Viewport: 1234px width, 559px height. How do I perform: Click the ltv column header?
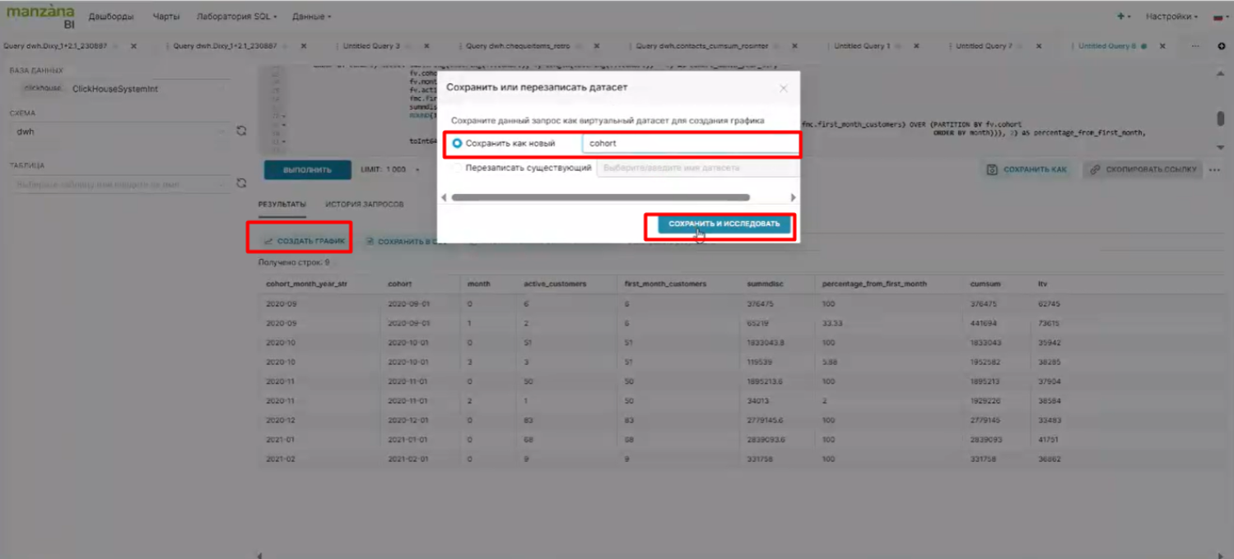click(1042, 284)
